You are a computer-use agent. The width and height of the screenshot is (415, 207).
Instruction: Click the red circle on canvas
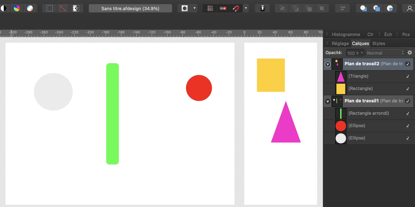pos(199,88)
